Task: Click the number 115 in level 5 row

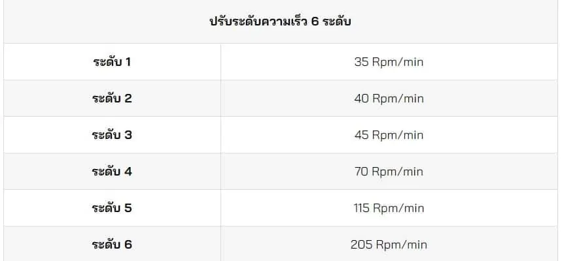Action: (x=361, y=208)
